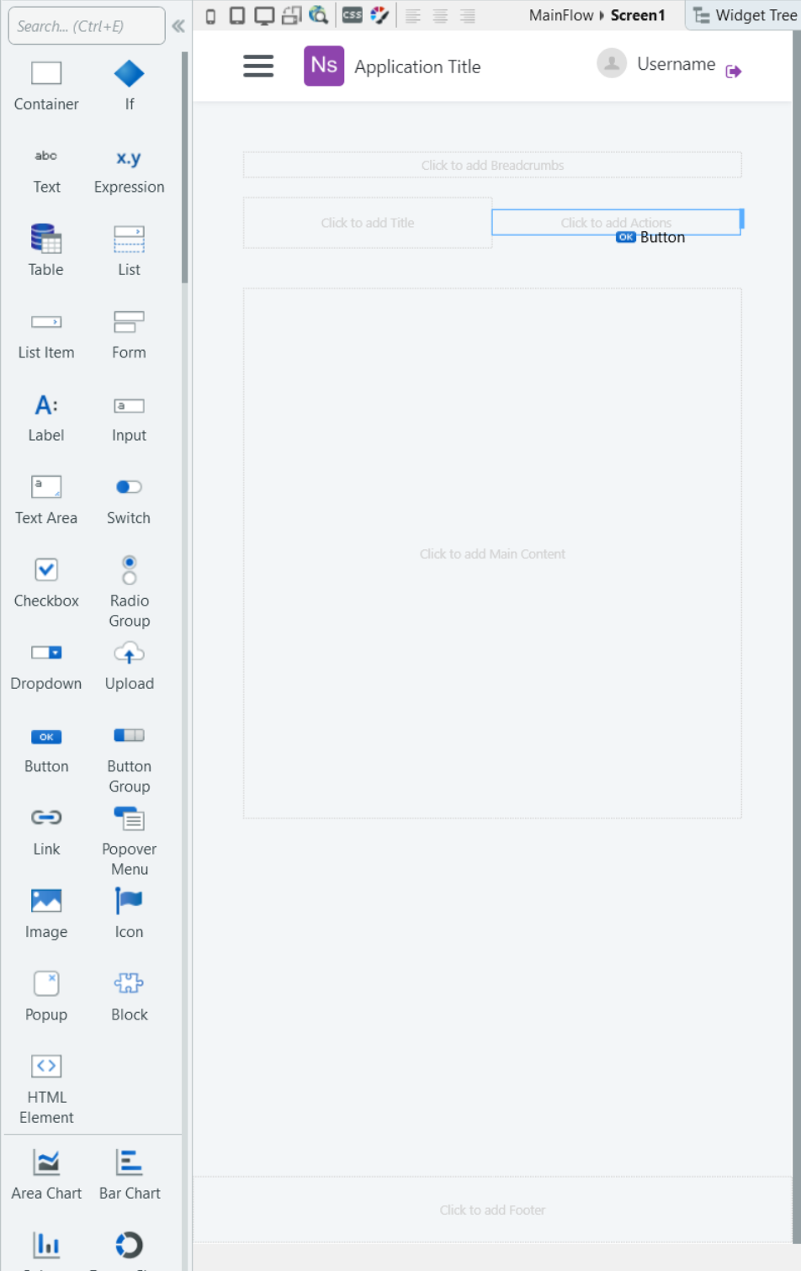Focus the toolbox Search field

coord(87,26)
